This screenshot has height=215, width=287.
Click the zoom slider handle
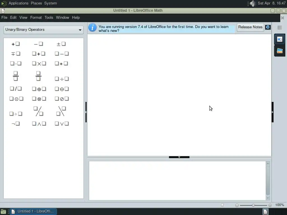[x=253, y=205]
